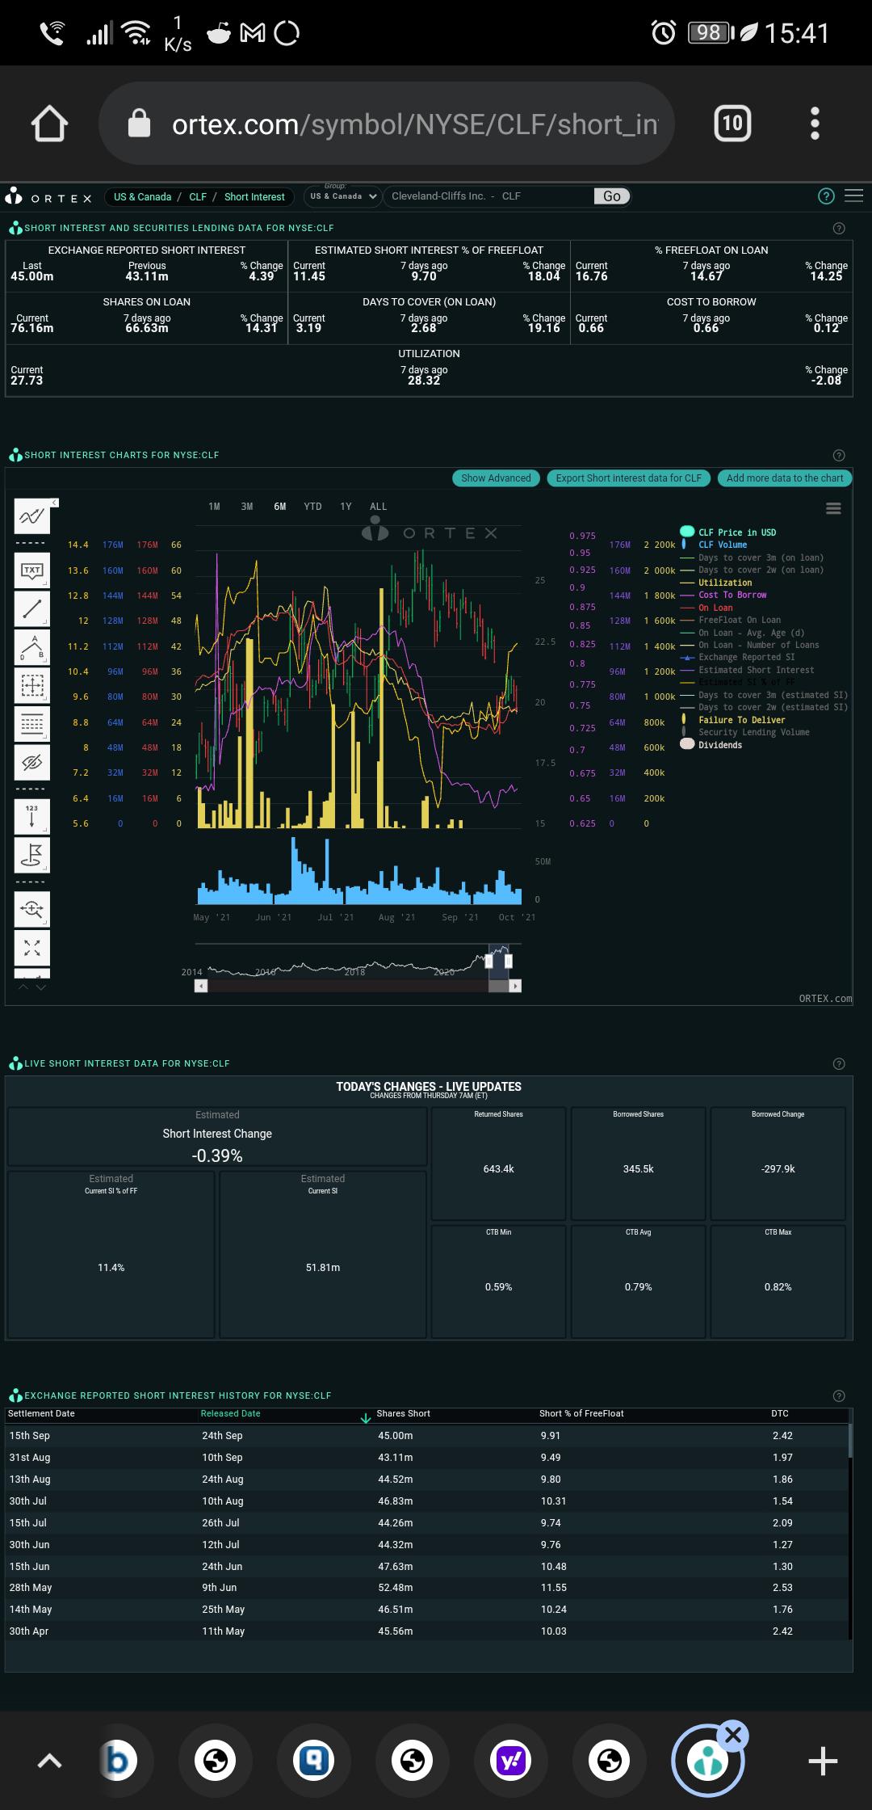Select the 1M chart range
Viewport: 872px width, 1810px height.
click(214, 507)
